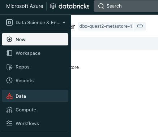The image size is (158, 137).
Task: Click the Repos folder-branch icon
Action: pyautogui.click(x=9, y=67)
